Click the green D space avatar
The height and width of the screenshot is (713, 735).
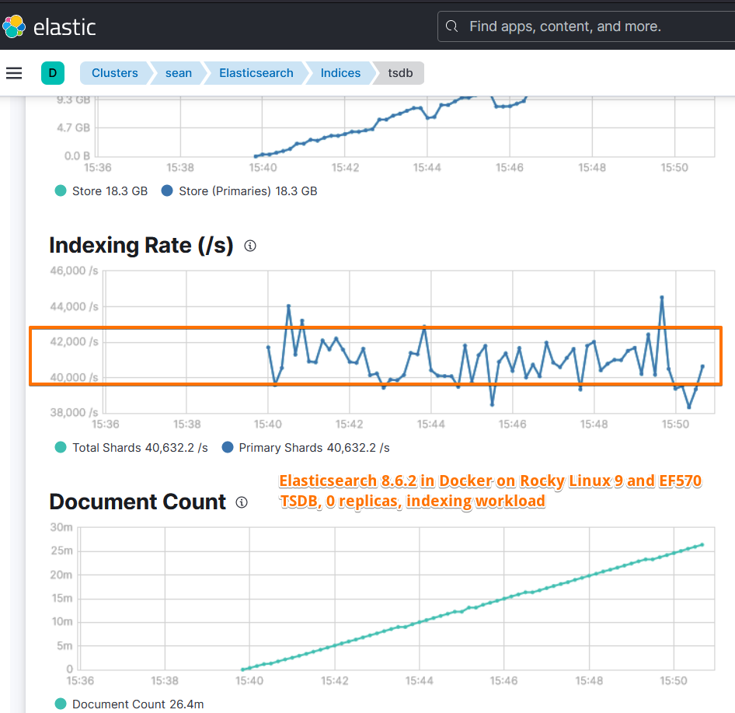(53, 73)
